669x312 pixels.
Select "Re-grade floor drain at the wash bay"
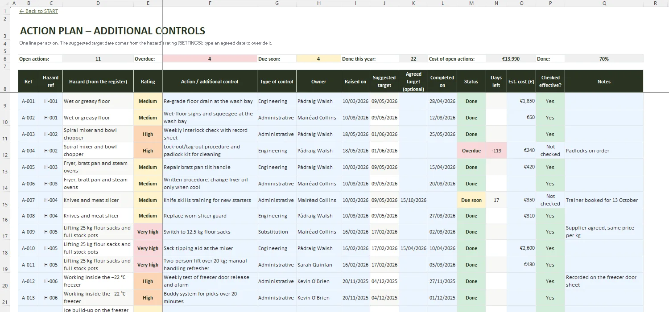tap(210, 101)
